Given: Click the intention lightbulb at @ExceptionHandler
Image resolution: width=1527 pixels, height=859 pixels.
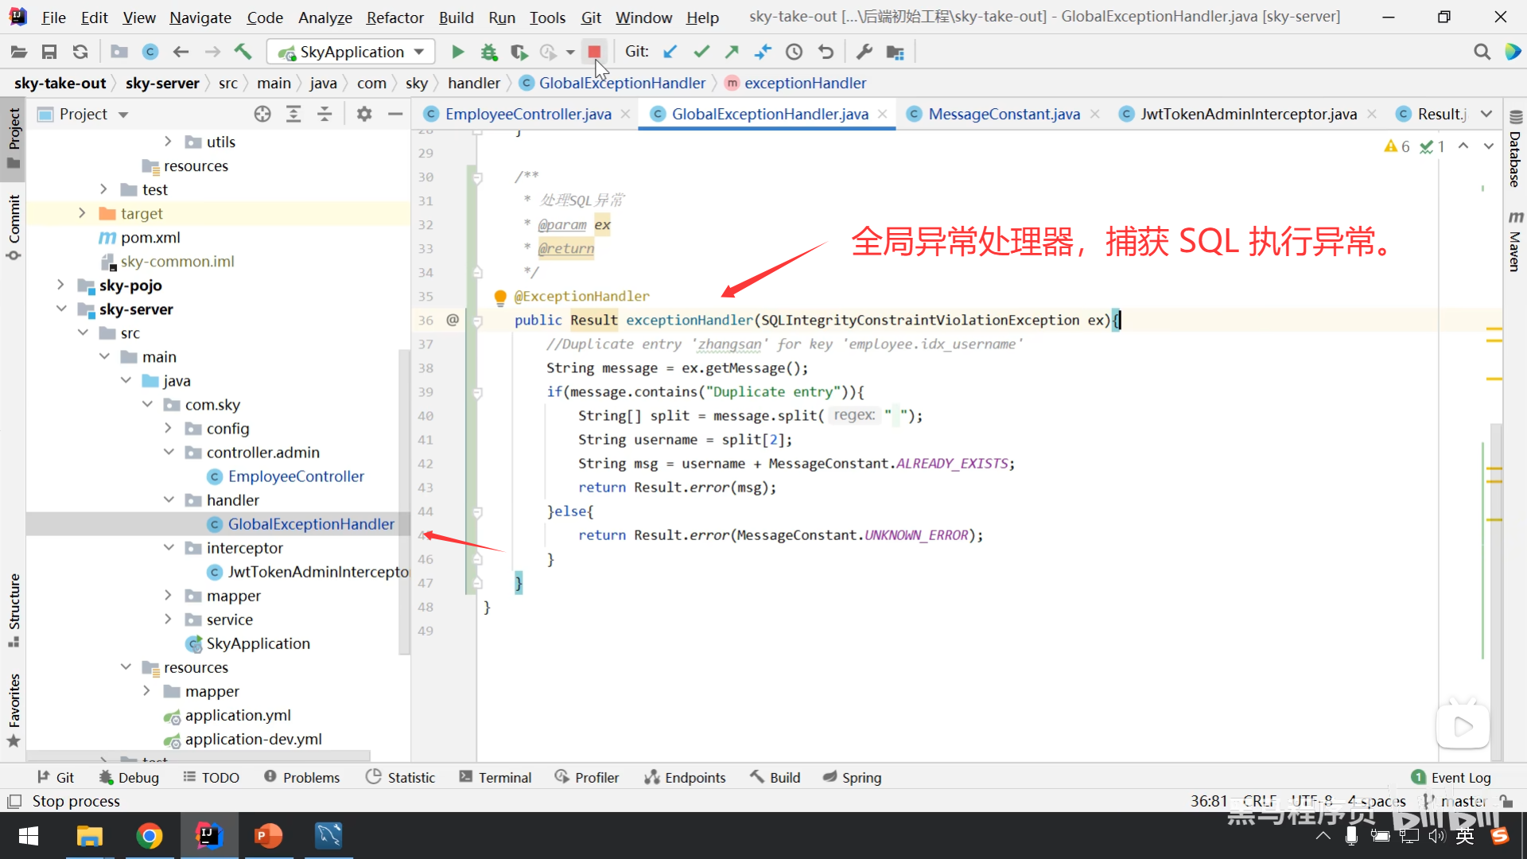Looking at the screenshot, I should pos(500,297).
